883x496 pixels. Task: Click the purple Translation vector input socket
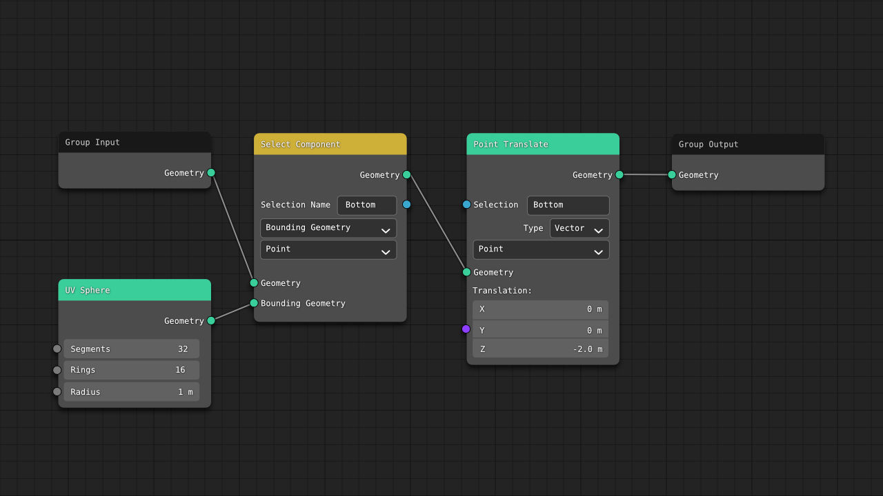click(x=466, y=329)
